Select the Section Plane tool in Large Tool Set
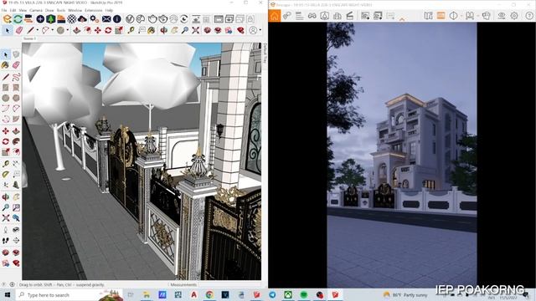Screen dimensions: 536x301 click(16, 241)
